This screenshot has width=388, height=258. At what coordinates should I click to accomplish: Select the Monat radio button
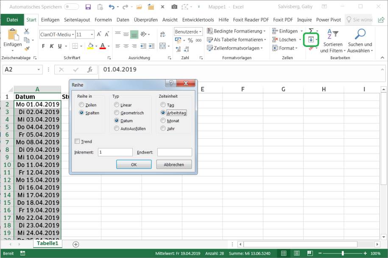[x=163, y=121]
